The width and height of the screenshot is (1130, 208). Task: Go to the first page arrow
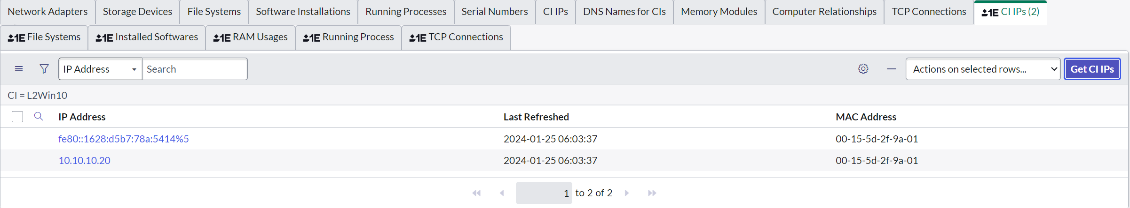[476, 193]
